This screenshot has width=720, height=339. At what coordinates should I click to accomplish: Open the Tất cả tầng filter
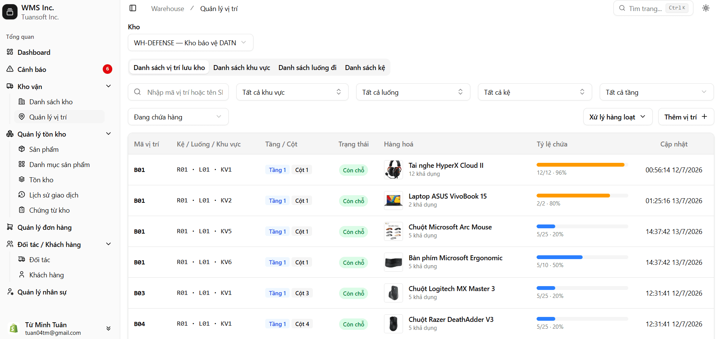click(657, 92)
